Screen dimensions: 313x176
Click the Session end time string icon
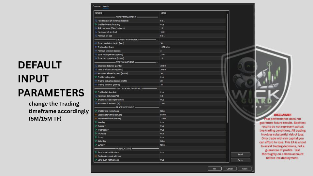(96, 119)
